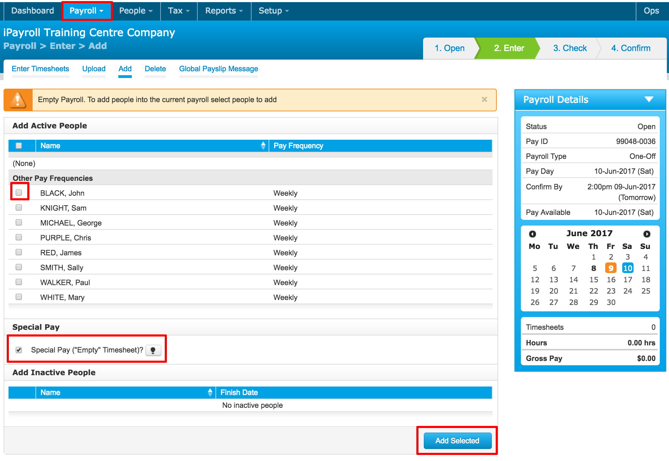The width and height of the screenshot is (669, 461).
Task: Click Payroll in the breadcrumb
Action: click(x=20, y=46)
